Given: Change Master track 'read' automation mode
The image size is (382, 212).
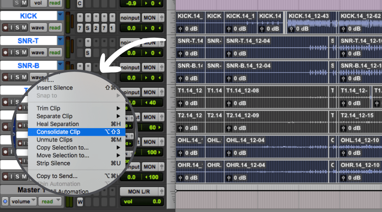Looking at the screenshot, I should pos(50,201).
